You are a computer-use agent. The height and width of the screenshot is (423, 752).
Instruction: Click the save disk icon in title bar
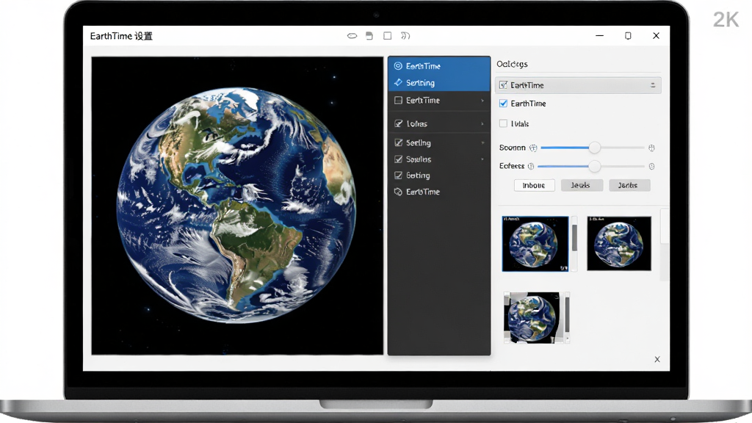369,36
